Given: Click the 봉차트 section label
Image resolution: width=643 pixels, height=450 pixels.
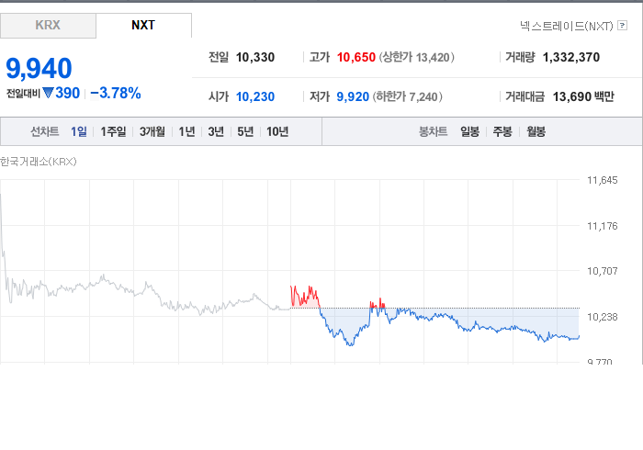Looking at the screenshot, I should (433, 131).
